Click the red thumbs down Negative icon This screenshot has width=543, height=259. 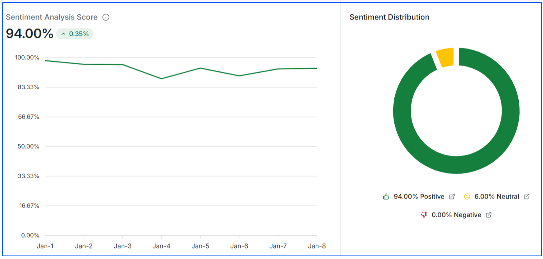tap(424, 214)
